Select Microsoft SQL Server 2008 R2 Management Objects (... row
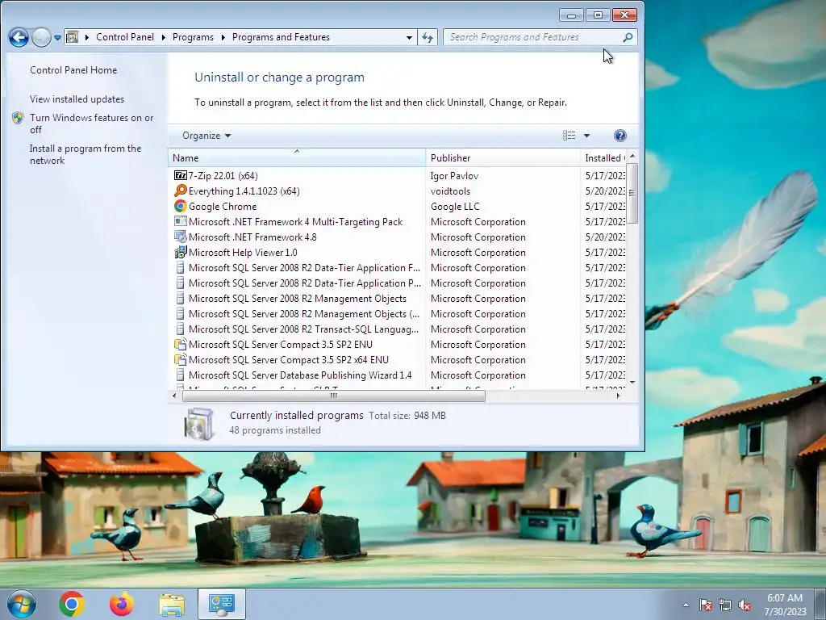 (x=398, y=314)
